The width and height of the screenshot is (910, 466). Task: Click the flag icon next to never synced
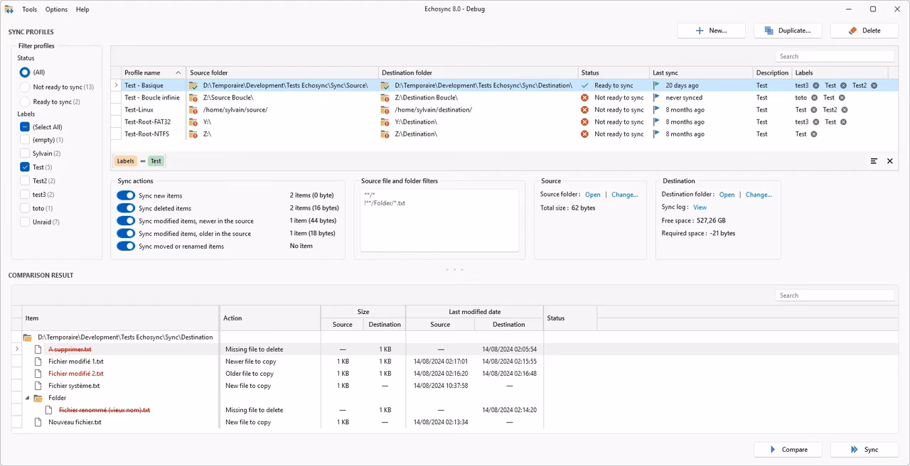click(657, 97)
